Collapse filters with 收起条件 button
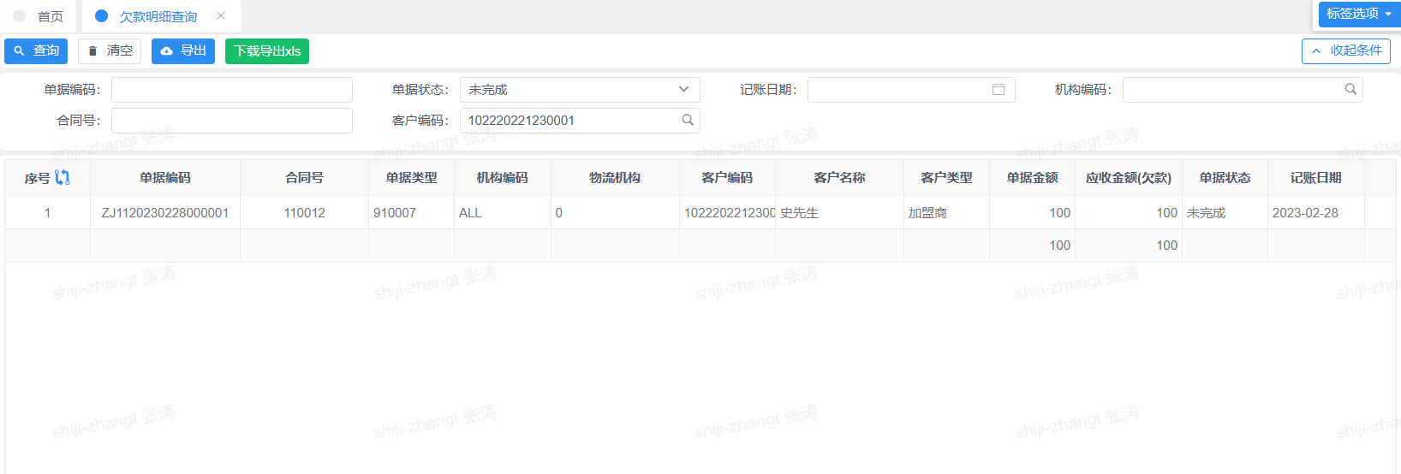Image resolution: width=1401 pixels, height=474 pixels. (1346, 51)
